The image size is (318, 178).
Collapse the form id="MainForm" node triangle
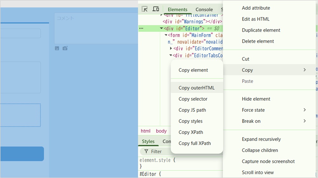coord(166,35)
